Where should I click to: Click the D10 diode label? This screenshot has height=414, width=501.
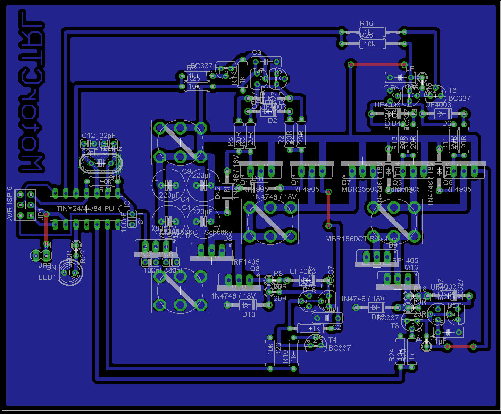(x=249, y=314)
